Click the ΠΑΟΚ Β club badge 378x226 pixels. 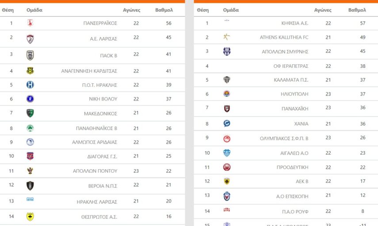click(x=30, y=55)
